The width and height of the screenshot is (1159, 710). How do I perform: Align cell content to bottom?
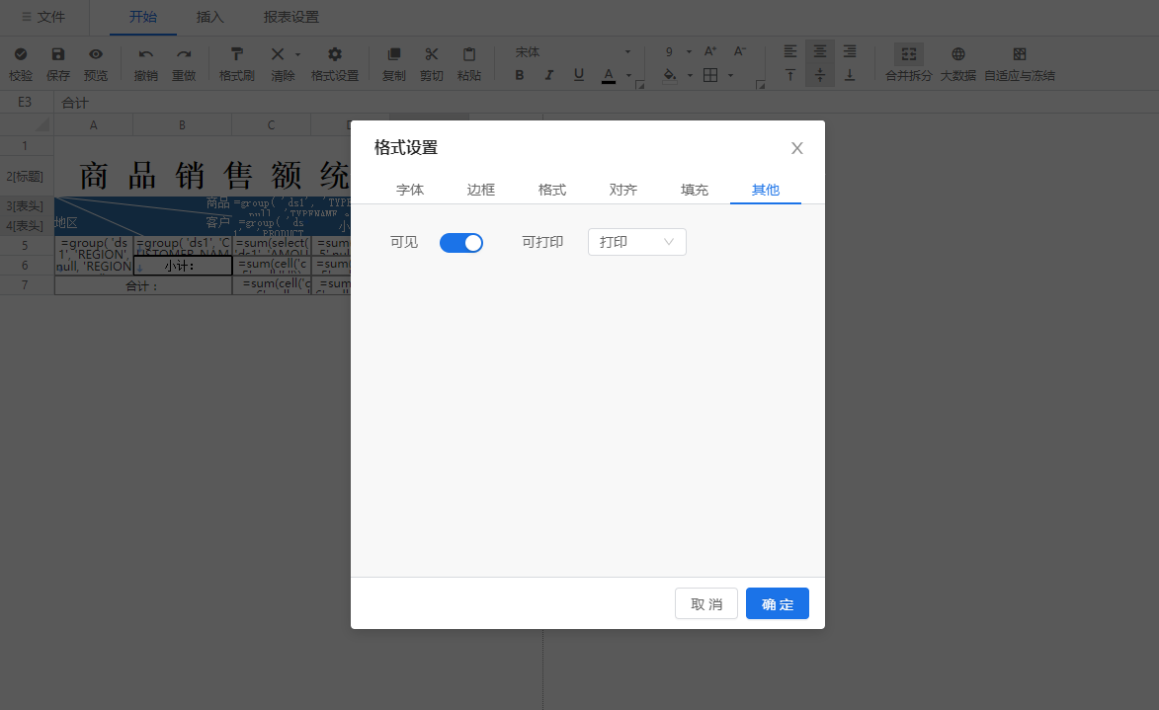pos(850,75)
